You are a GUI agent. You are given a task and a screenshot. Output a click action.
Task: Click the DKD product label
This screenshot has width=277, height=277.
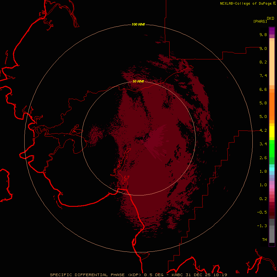271,18
